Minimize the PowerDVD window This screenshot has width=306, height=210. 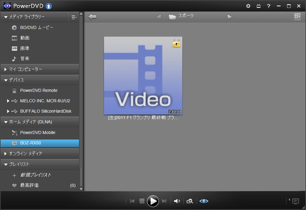[279, 6]
